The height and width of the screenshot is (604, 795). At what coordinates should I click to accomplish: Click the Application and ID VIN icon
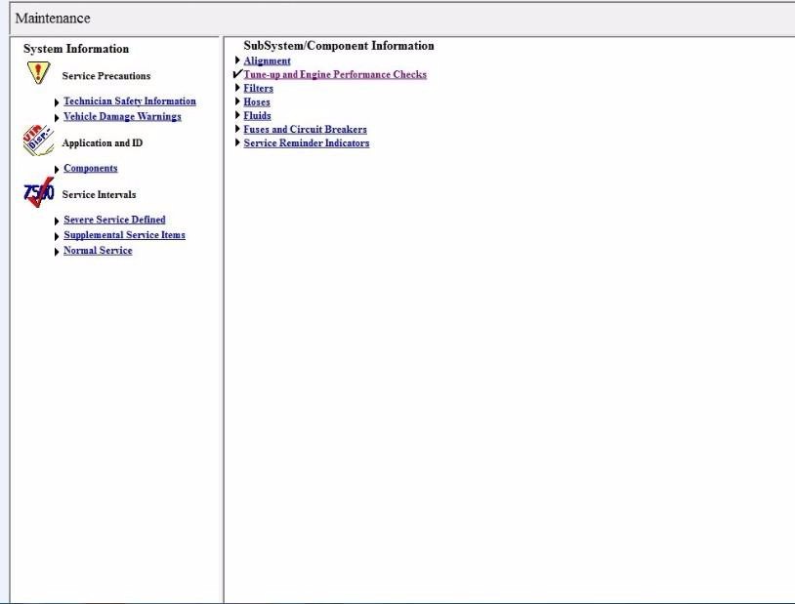tap(38, 141)
